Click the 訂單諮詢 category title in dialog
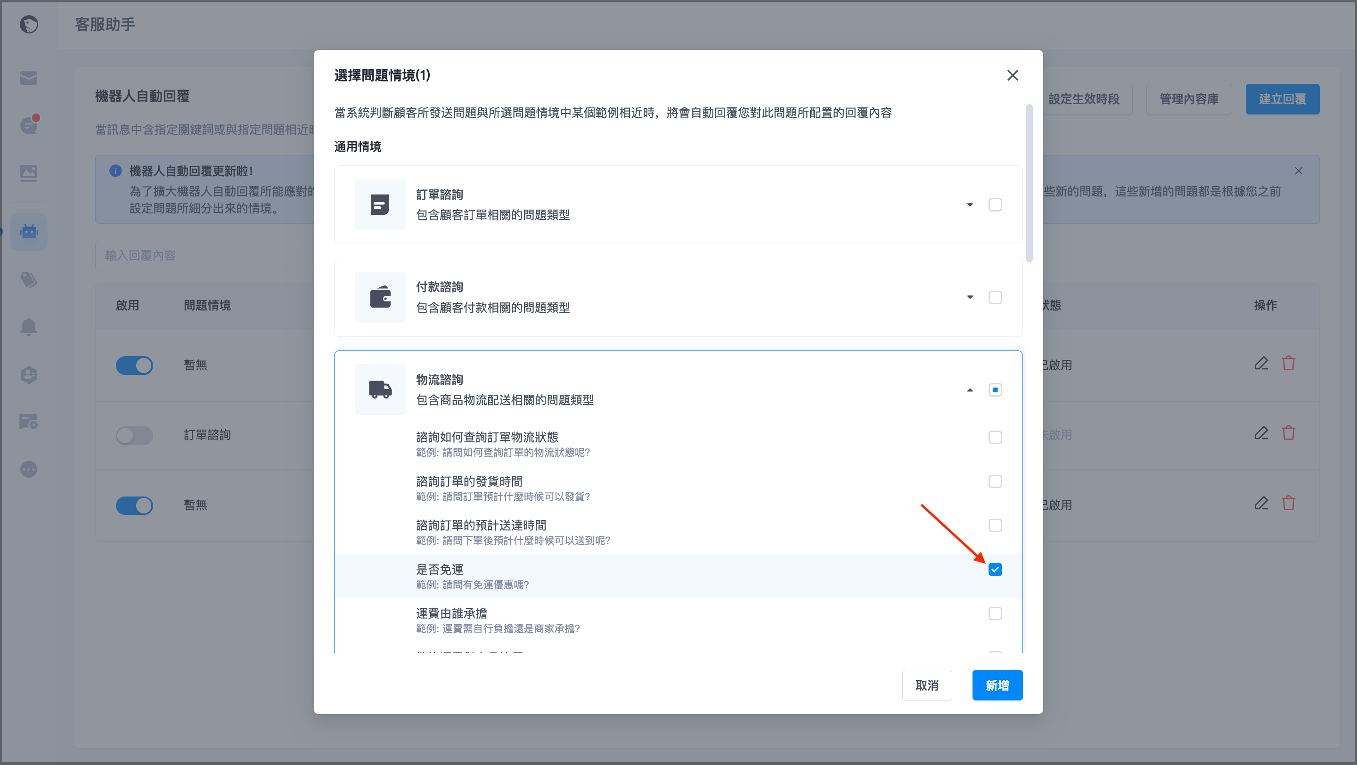1357x765 pixels. [439, 194]
